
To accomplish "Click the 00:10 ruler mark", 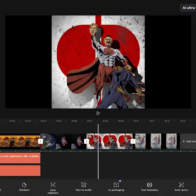I will [136, 121].
